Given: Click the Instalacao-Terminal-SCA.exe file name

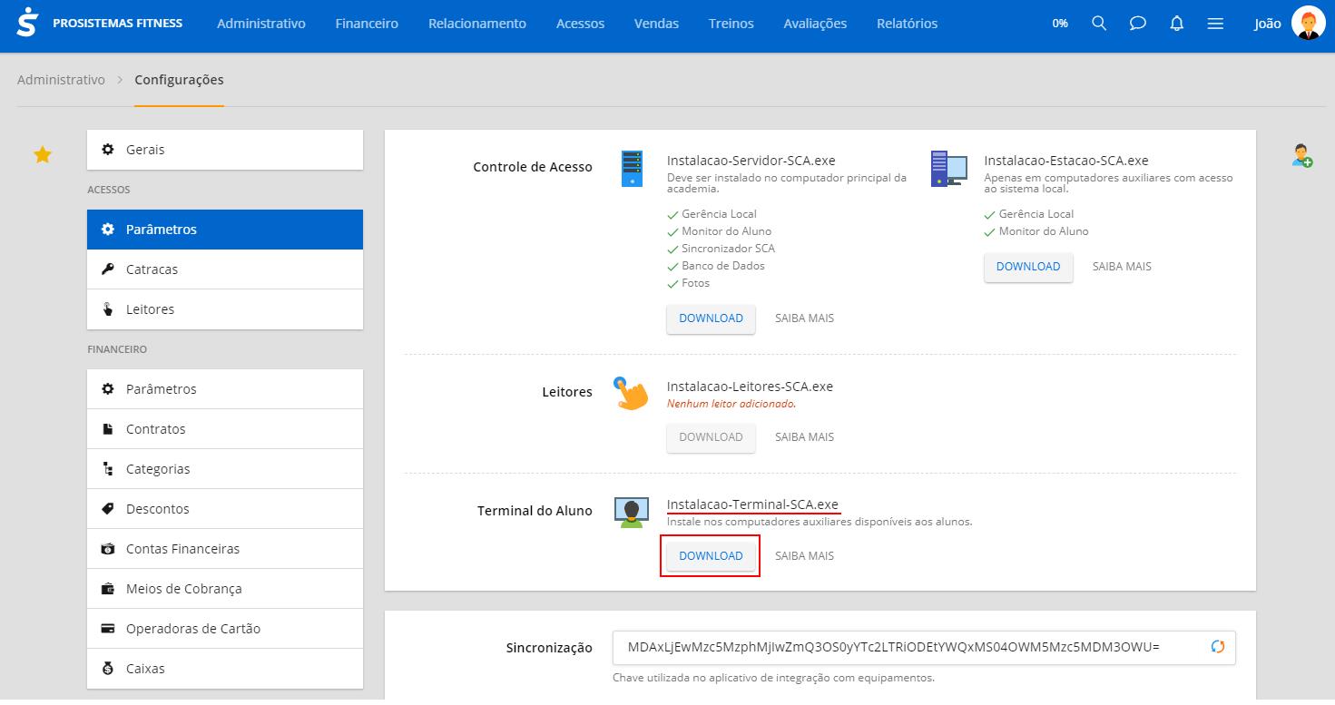Looking at the screenshot, I should pyautogui.click(x=752, y=505).
